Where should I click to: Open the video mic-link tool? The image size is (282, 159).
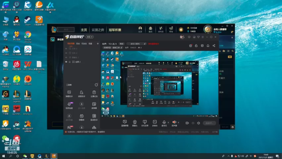(x=69, y=106)
